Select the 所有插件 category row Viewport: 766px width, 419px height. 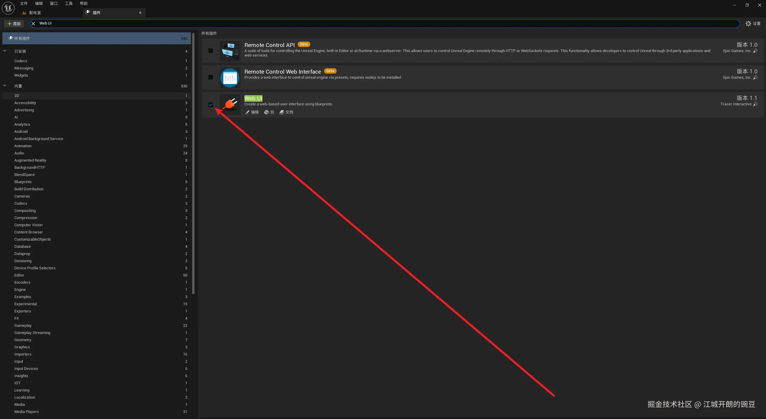[96, 38]
